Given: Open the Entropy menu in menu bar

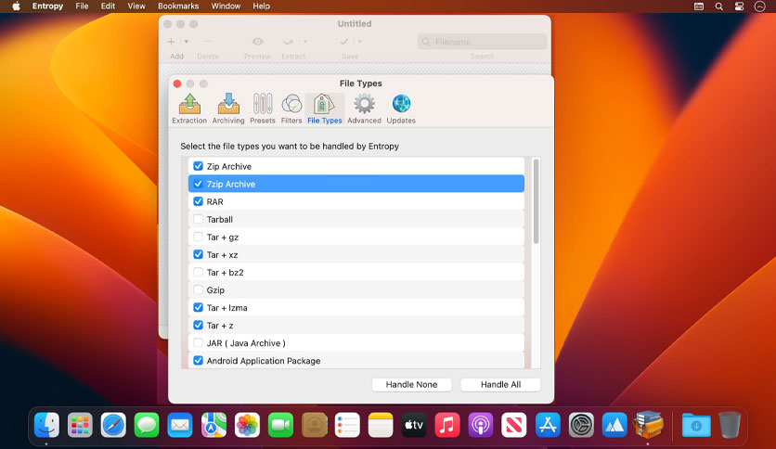Looking at the screenshot, I should coord(47,6).
